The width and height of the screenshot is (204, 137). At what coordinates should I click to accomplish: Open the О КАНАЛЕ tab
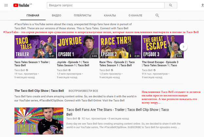[135, 15]
